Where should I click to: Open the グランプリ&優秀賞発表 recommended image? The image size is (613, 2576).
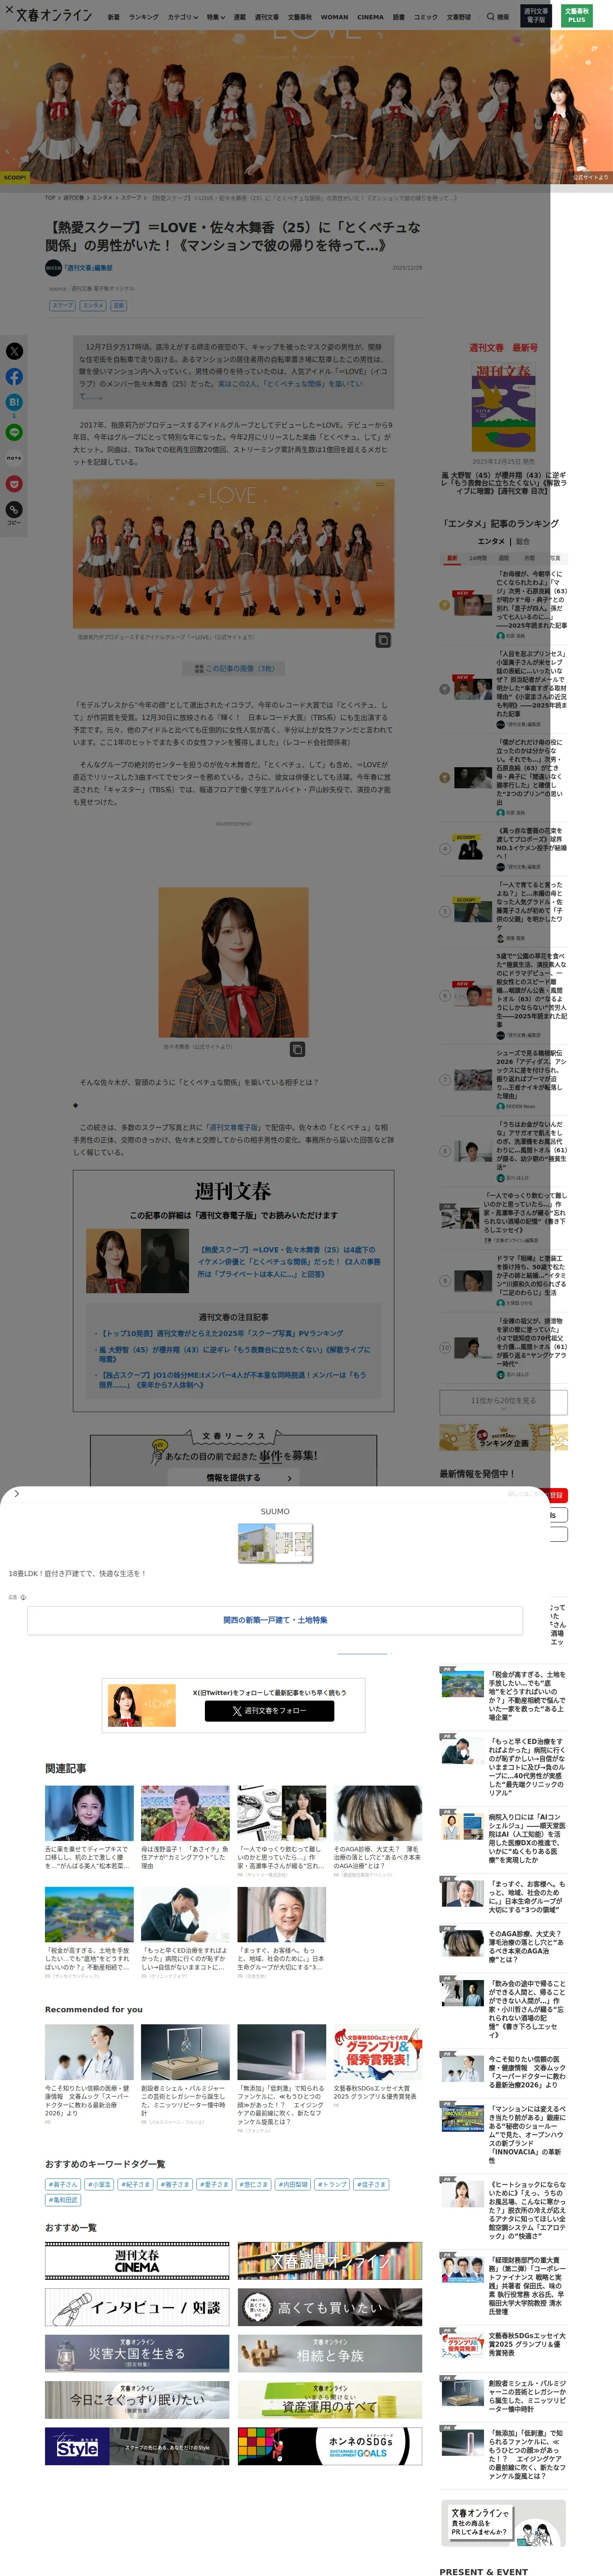coord(377,2052)
